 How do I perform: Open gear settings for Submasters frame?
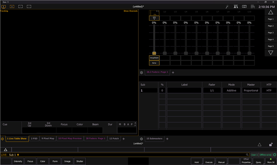pos(142,139)
